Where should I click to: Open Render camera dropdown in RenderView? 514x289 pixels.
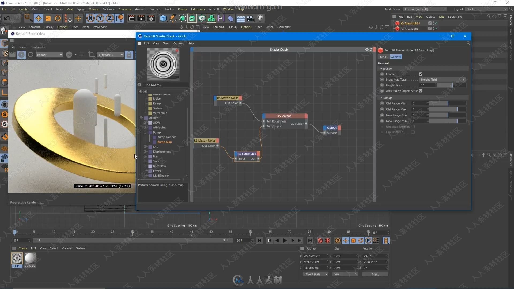click(110, 55)
